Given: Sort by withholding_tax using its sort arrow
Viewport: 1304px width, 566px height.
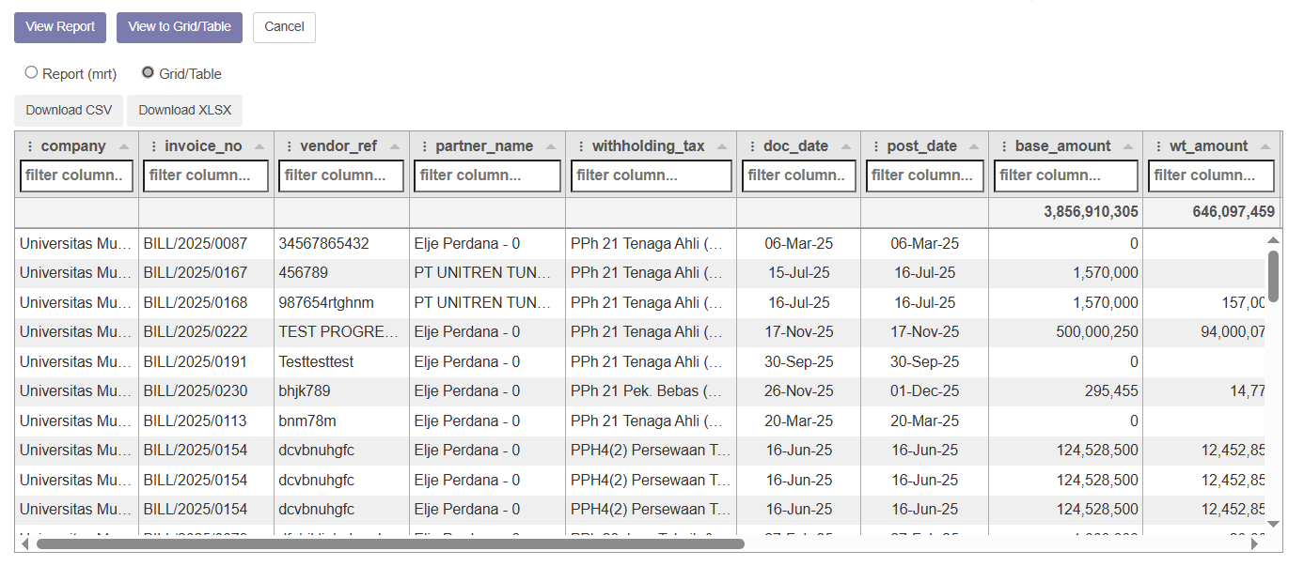Looking at the screenshot, I should click(x=723, y=146).
